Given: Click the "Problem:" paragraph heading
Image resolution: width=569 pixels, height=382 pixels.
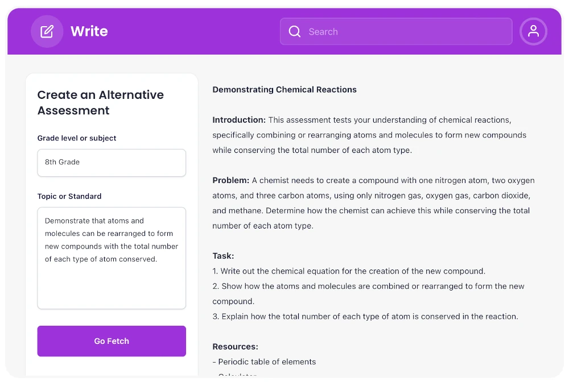Looking at the screenshot, I should (231, 180).
